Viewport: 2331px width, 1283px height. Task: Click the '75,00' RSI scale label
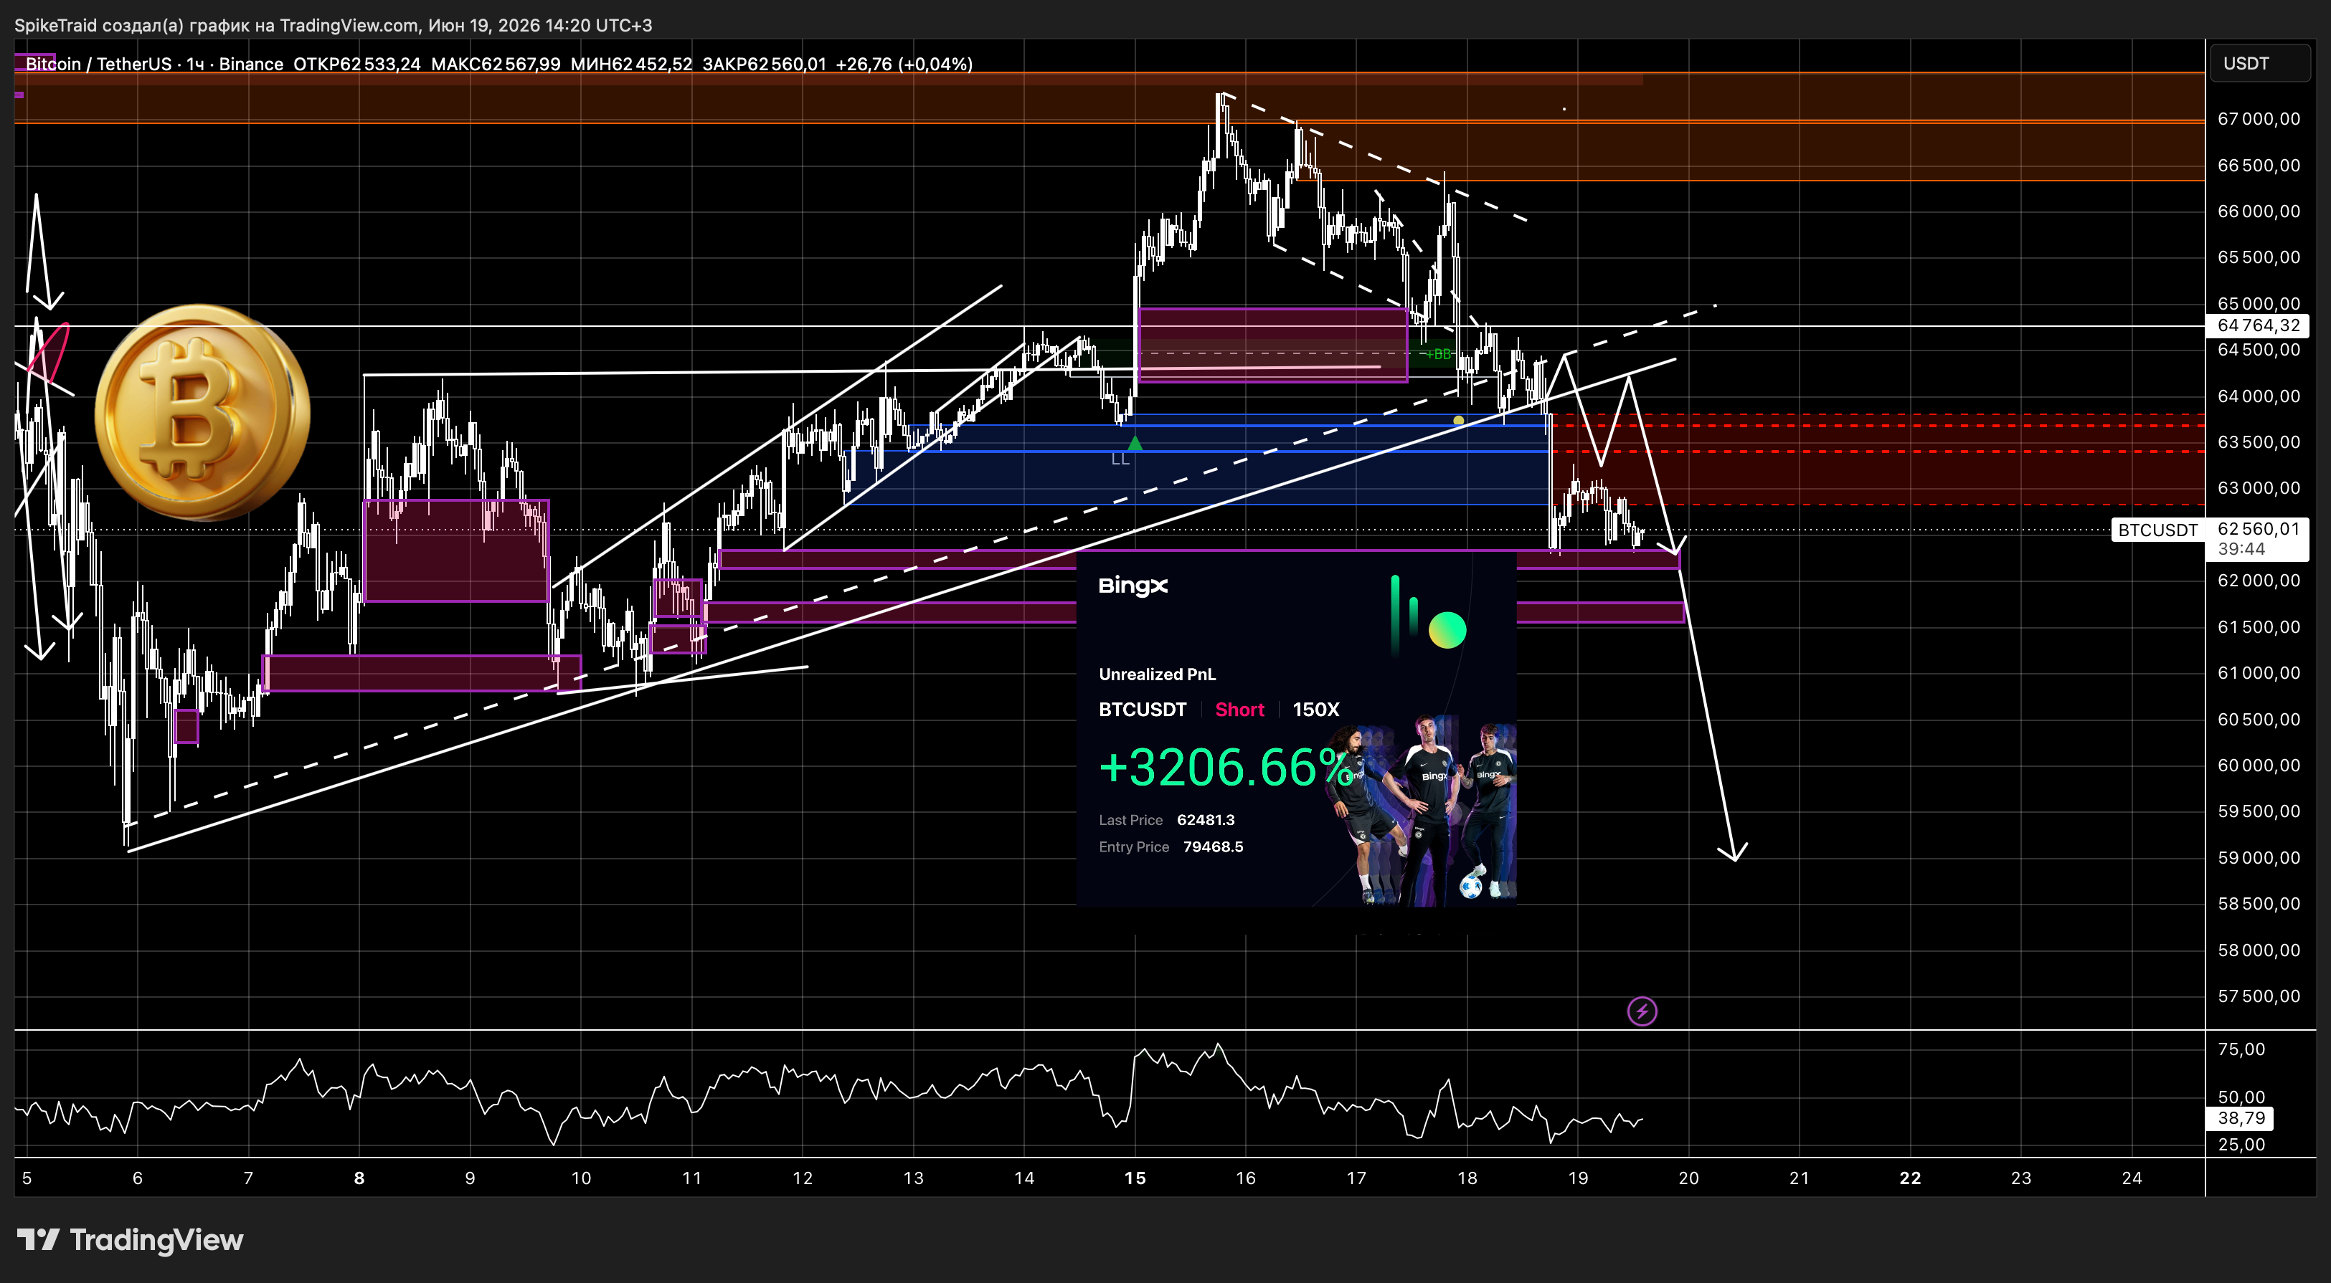pos(2241,1050)
